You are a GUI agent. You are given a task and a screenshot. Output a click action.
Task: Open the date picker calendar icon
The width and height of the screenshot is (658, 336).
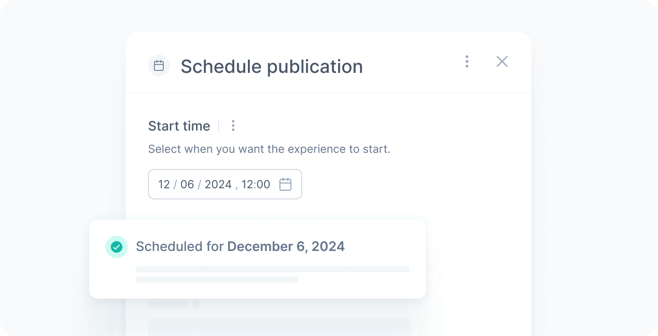coord(285,184)
